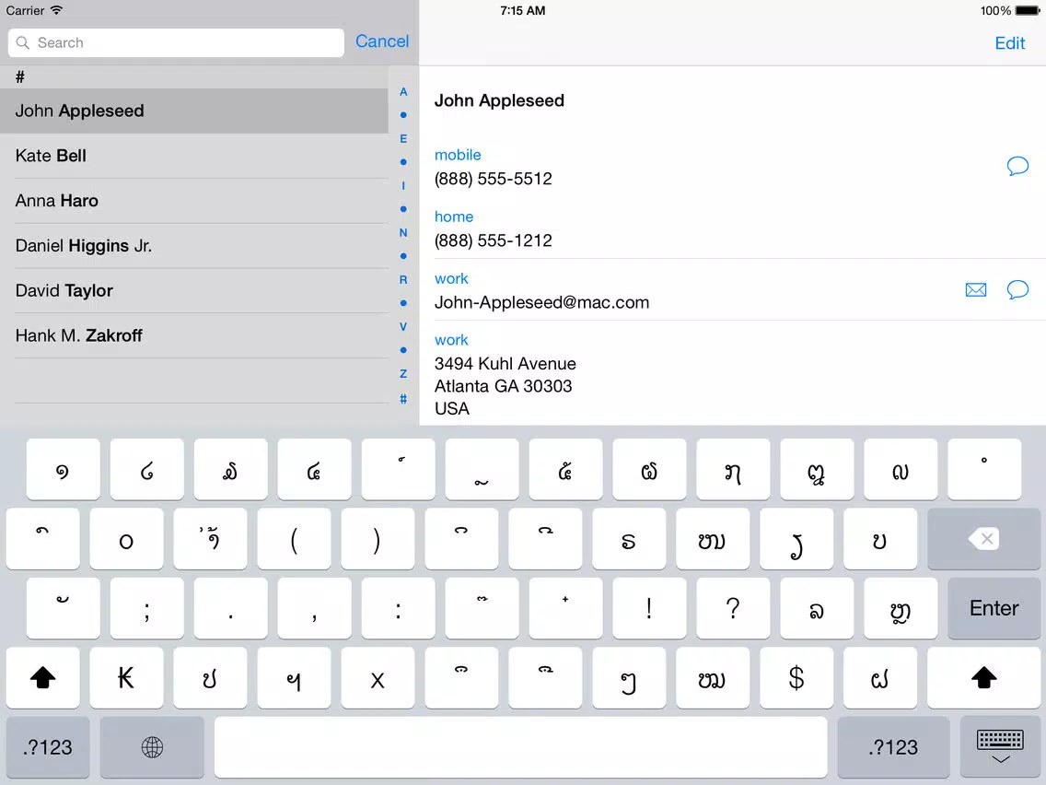Screen dimensions: 1046x785
Task: Tap the semicolon key
Action: click(x=146, y=608)
